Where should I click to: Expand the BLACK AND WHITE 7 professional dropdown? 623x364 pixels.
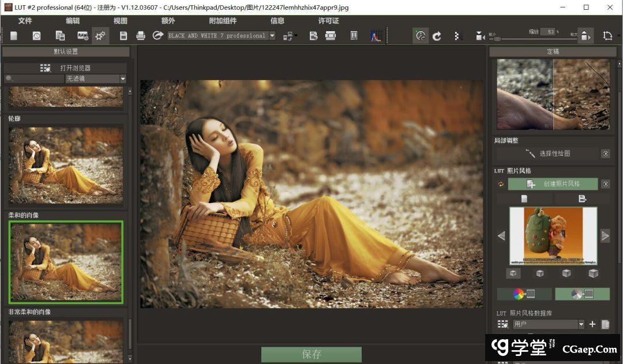(272, 36)
